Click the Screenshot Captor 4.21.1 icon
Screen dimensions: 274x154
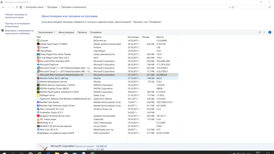38,112
